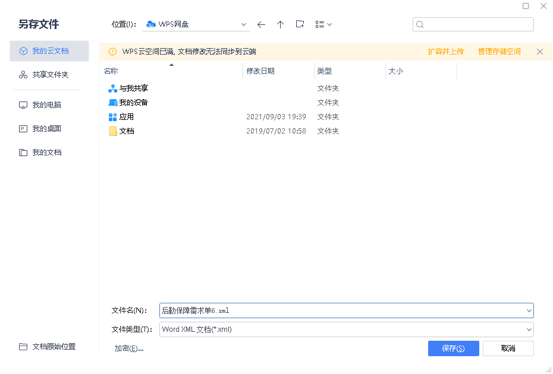Expand the 位置 WPS网盘 dropdown
This screenshot has height=374, width=553.
coord(243,25)
